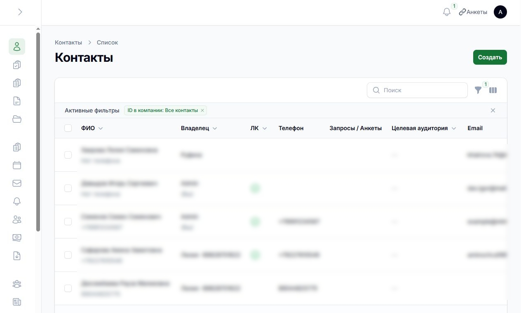Open the Анкеты link in top bar
Screen dimensions: 521x313
(473, 12)
